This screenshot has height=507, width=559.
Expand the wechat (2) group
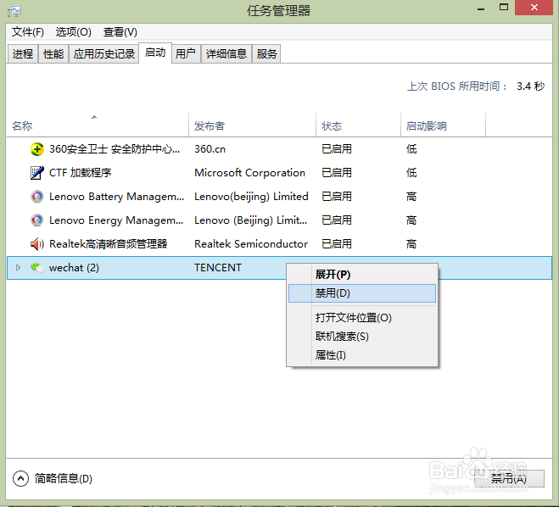click(x=18, y=268)
